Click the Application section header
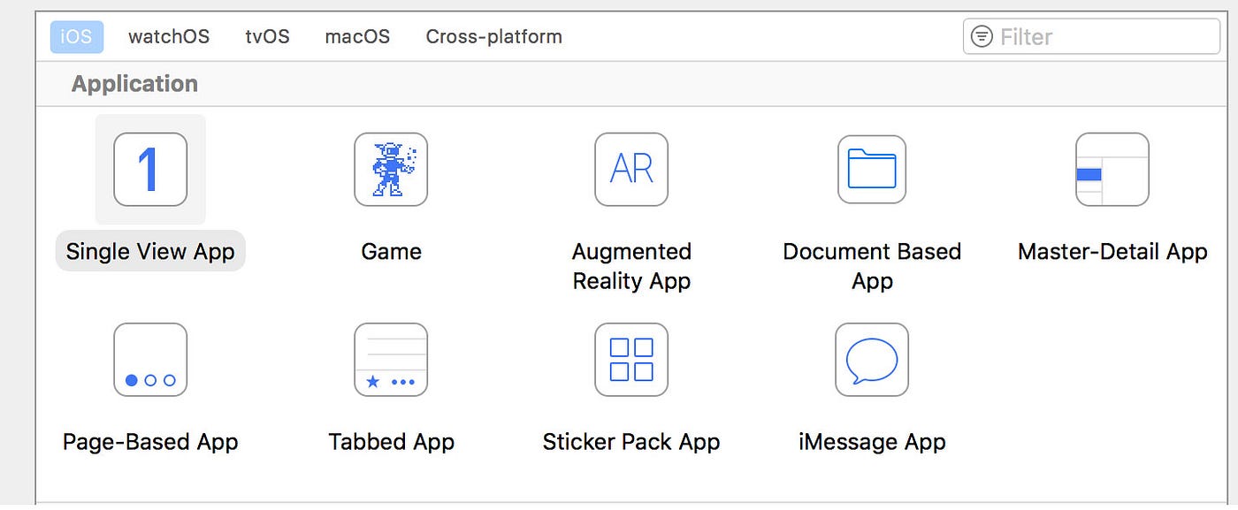The image size is (1238, 510). point(134,83)
